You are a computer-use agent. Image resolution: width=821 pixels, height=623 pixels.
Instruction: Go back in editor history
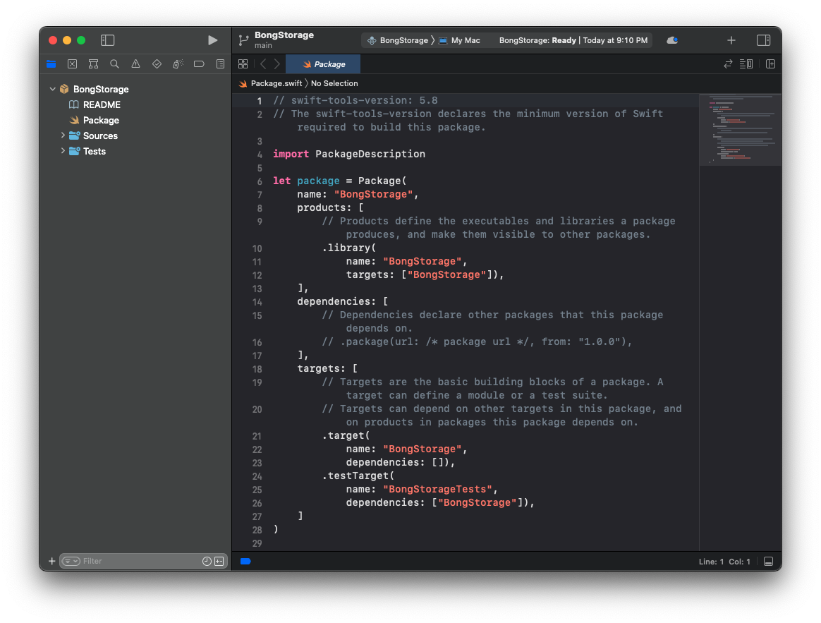[x=263, y=64]
